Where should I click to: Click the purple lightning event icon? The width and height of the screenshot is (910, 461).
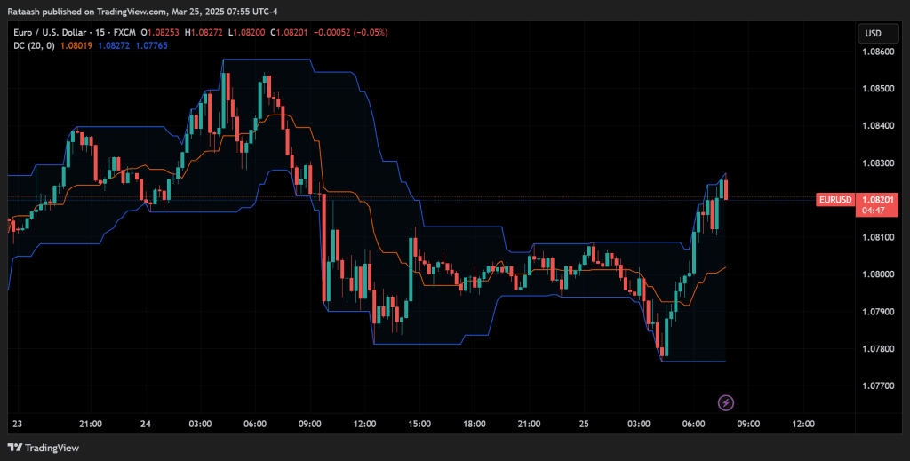point(726,402)
